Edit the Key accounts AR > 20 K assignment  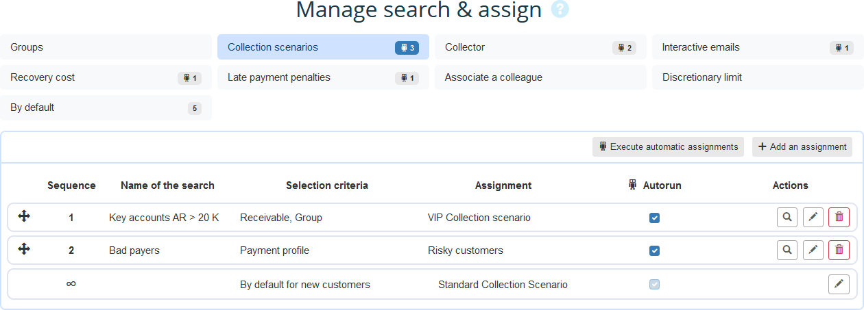813,218
